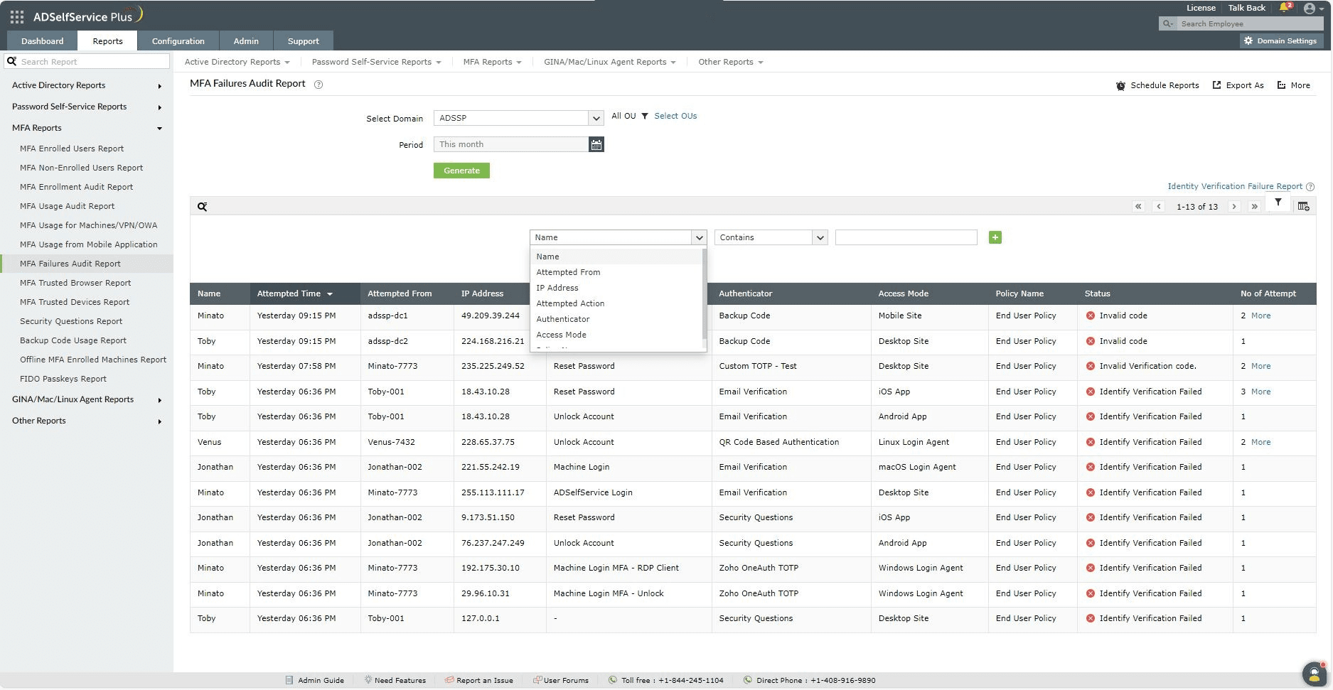Viewport: 1333px width, 690px height.
Task: Click the table search magnifier icon
Action: (203, 207)
